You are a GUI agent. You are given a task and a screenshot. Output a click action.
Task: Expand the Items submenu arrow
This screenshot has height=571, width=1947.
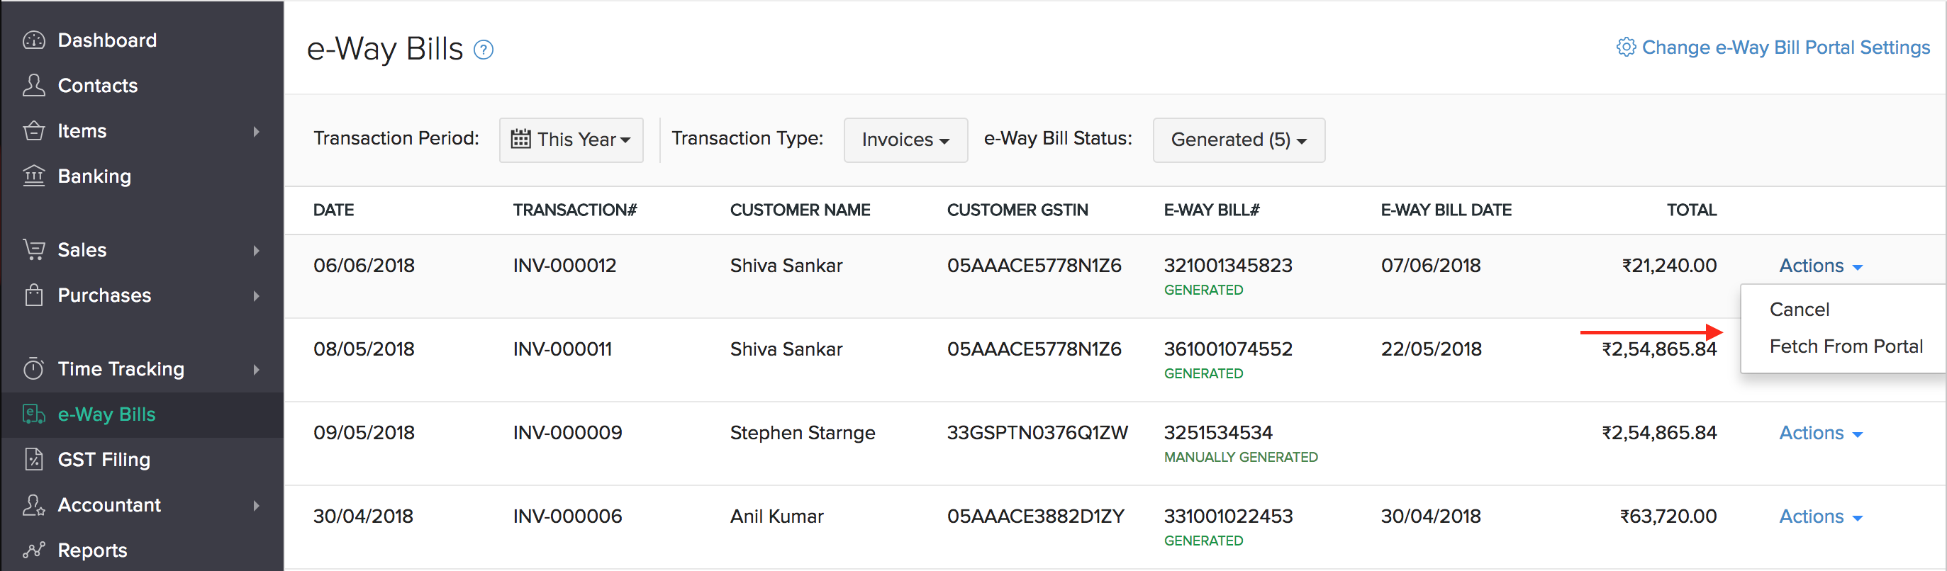pyautogui.click(x=257, y=132)
